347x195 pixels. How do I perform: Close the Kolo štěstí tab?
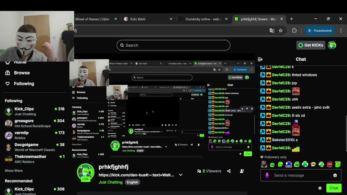coord(171,19)
